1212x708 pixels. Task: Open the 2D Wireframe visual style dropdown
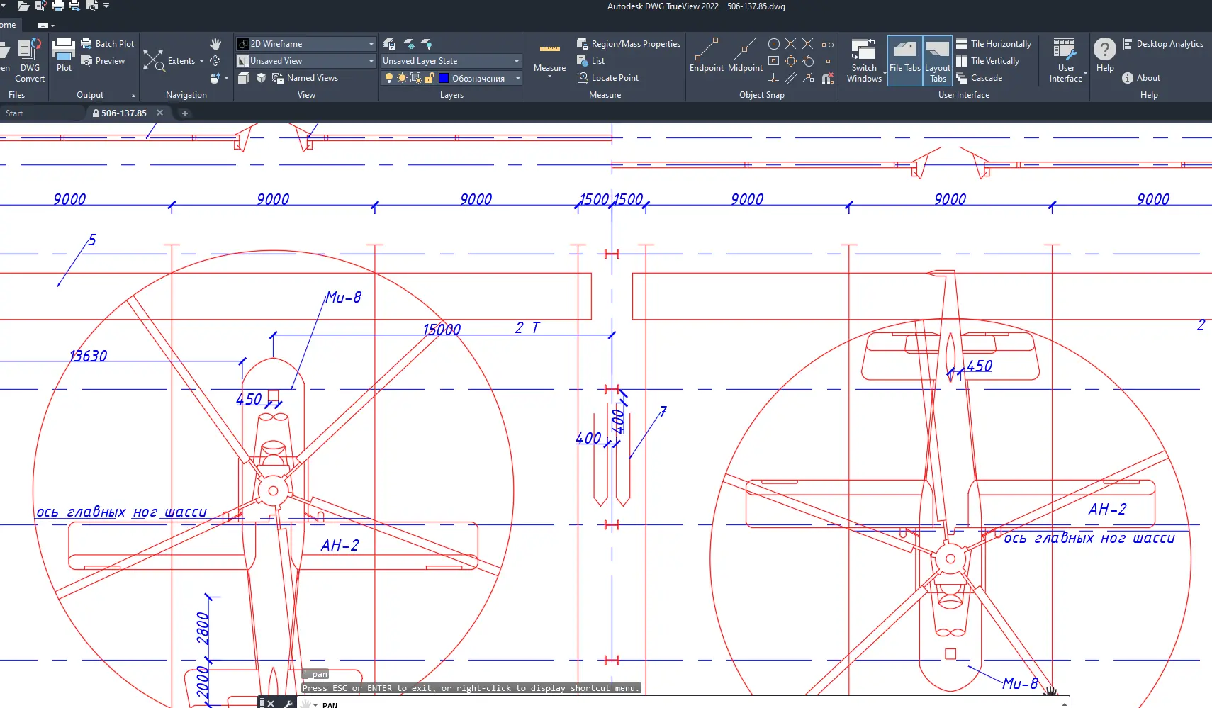pos(305,44)
